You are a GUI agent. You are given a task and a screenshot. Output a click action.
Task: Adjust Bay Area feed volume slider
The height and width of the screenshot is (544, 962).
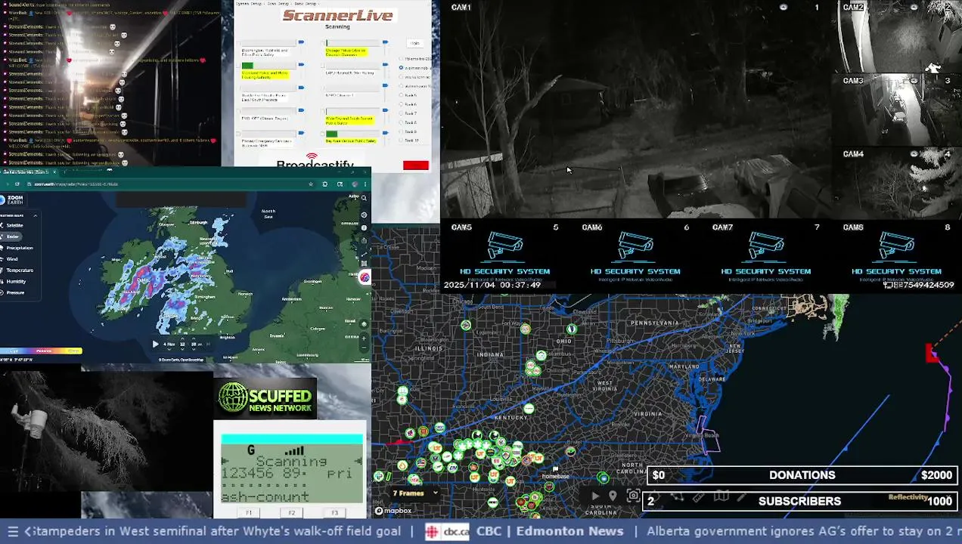pos(385,133)
